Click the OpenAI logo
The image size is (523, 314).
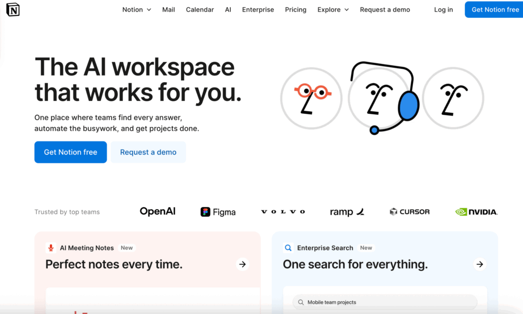157,212
